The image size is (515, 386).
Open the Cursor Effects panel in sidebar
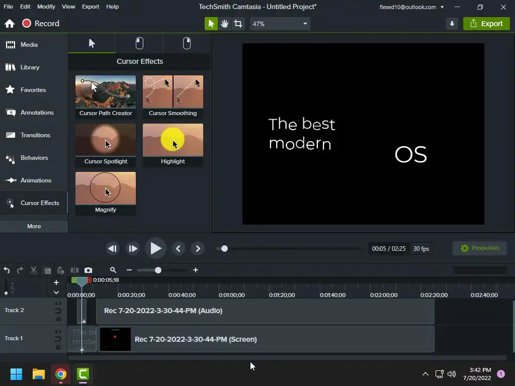coord(34,203)
